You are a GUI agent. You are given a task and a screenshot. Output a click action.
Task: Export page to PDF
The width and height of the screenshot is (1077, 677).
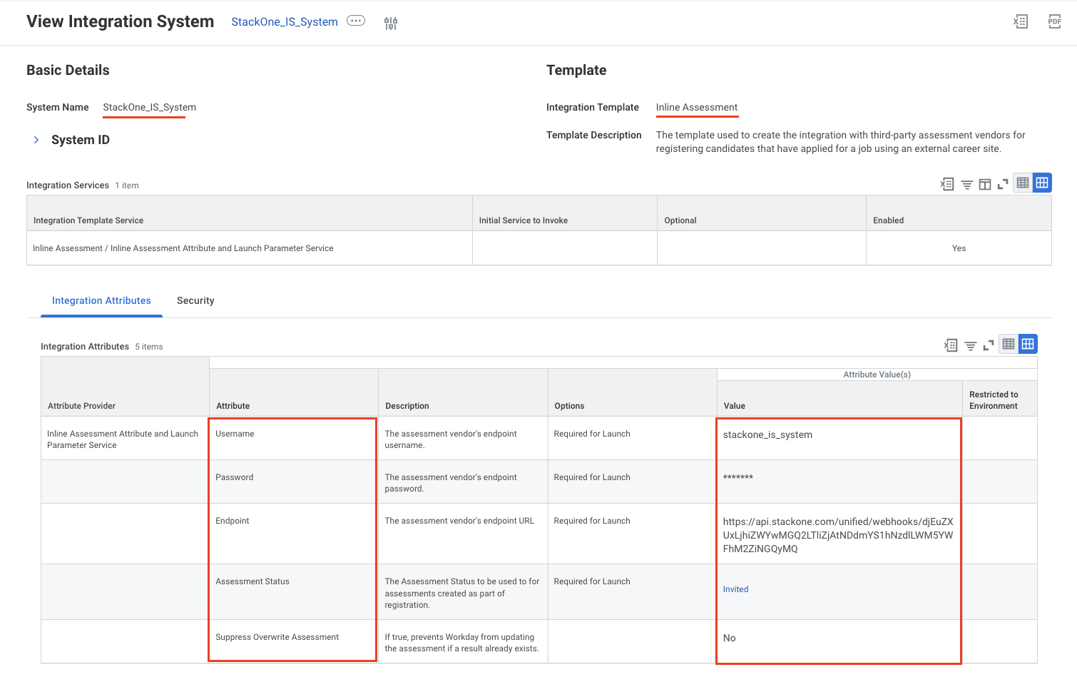point(1055,21)
